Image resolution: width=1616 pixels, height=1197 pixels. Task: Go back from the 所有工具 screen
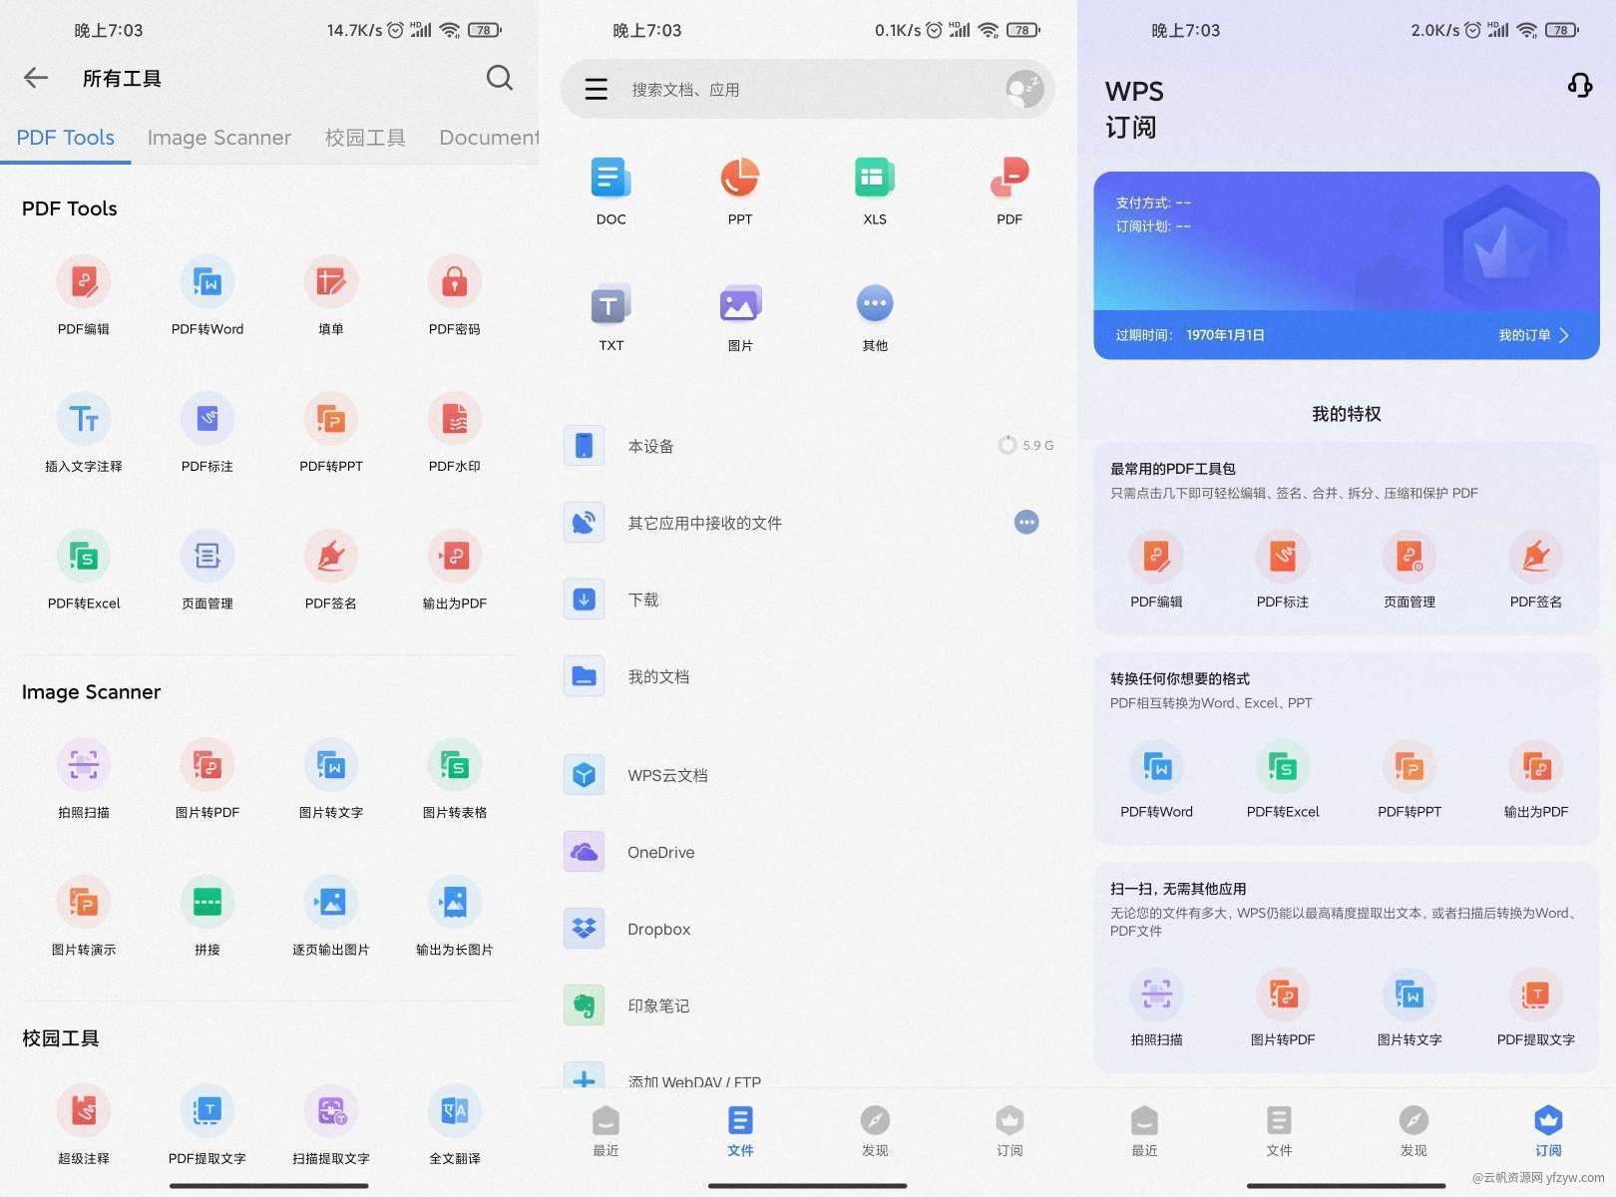[36, 78]
